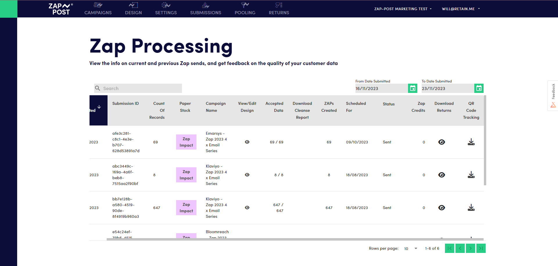Open the Zap Impact report for the Emarsys submission
The width and height of the screenshot is (558, 266).
click(186, 142)
